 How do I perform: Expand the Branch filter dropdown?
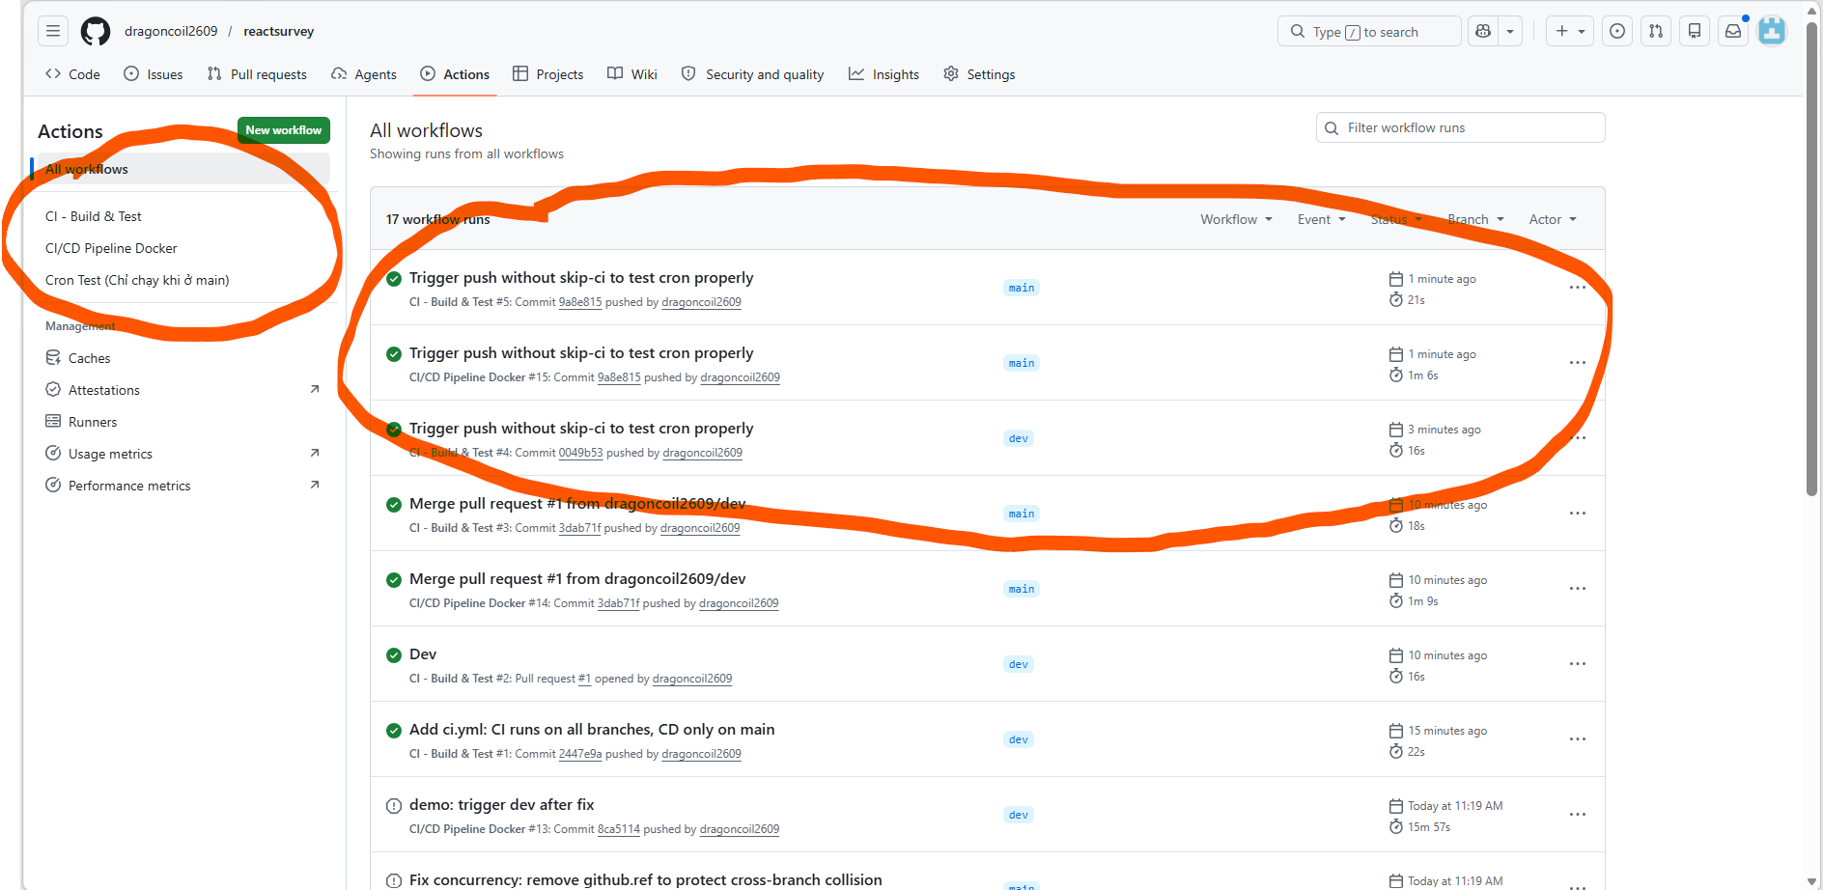[1475, 219]
